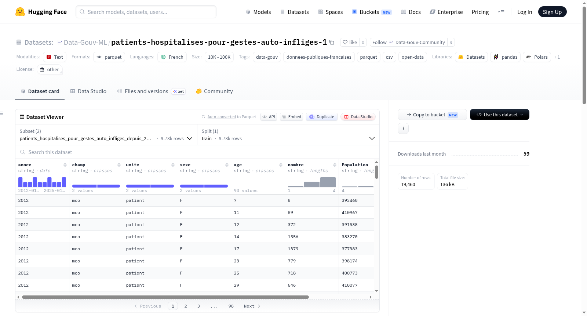Open the Auto-converted to Parquet link

[222, 117]
